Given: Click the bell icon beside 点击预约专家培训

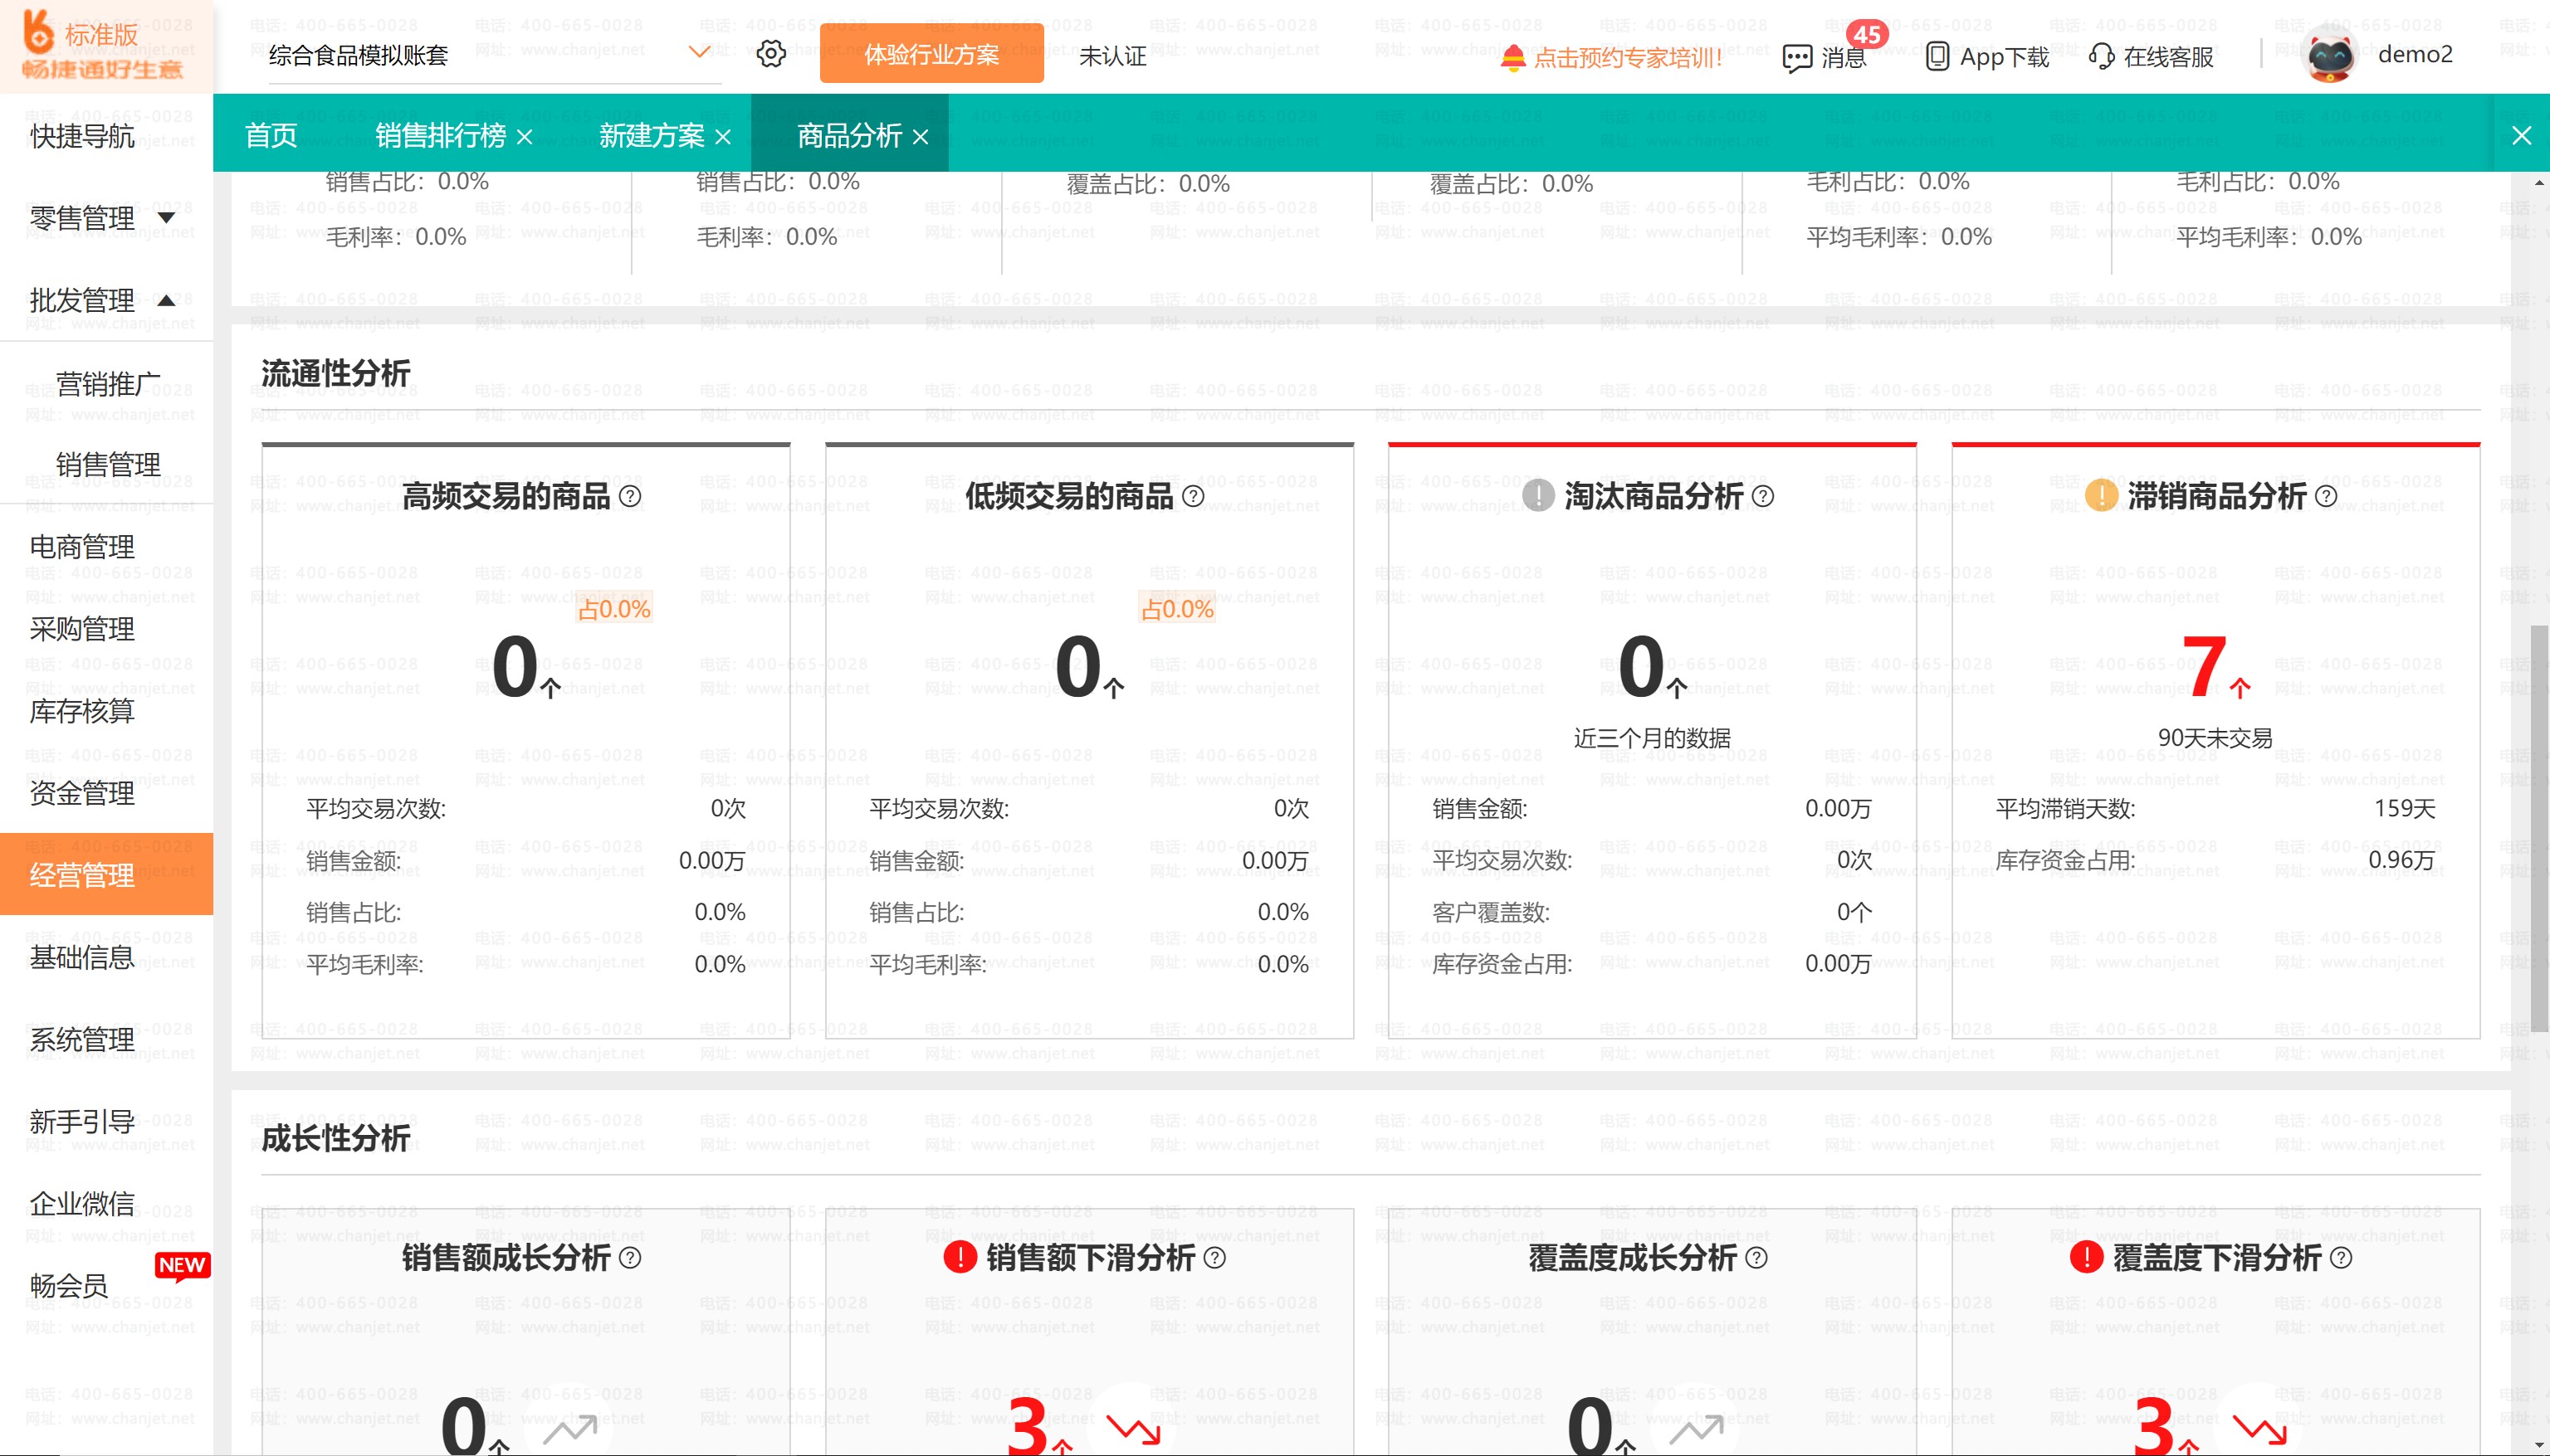Looking at the screenshot, I should 1512,57.
